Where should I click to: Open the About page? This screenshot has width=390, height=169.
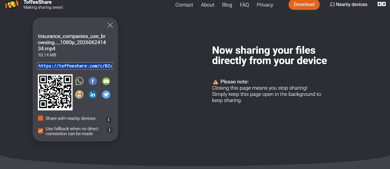pyautogui.click(x=208, y=5)
